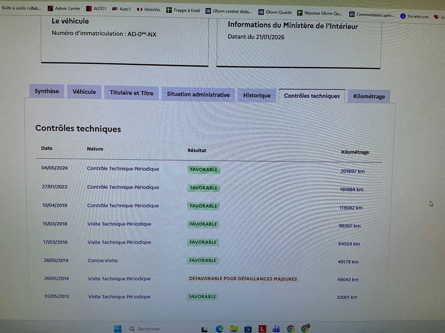Viewport: 445px width, 333px height.
Task: Click the 49043 km value
Action: pyautogui.click(x=348, y=280)
